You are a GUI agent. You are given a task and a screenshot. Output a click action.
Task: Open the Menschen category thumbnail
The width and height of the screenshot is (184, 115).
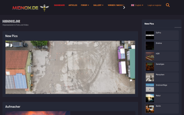click(x=150, y=77)
